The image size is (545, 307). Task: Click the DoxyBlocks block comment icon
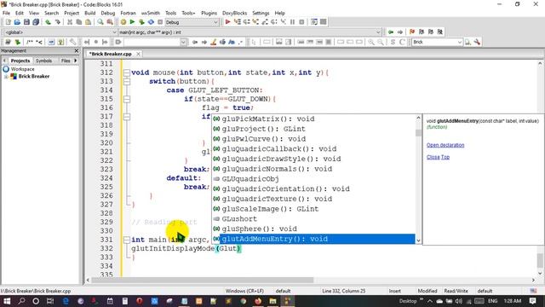[x=30, y=42]
